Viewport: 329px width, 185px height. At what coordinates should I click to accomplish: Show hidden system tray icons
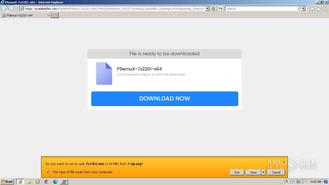(287, 182)
